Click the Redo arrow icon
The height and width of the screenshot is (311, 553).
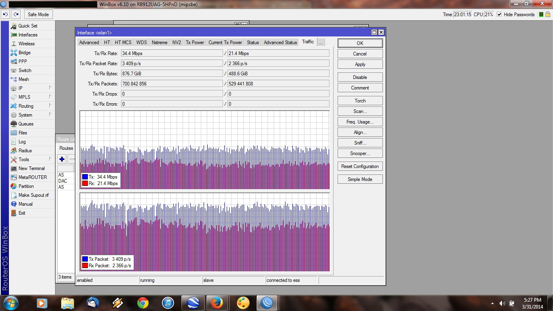click(16, 15)
